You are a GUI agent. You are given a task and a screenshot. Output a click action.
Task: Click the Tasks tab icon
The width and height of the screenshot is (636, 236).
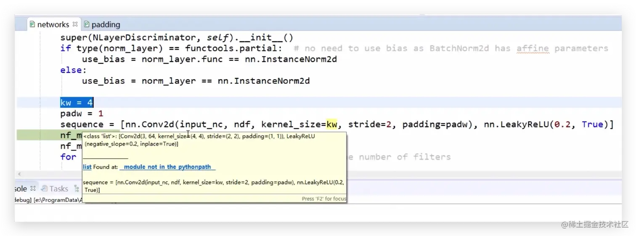[x=44, y=188]
